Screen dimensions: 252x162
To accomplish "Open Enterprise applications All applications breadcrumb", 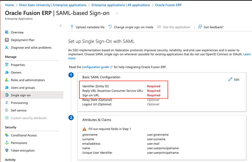I will [x=121, y=5].
